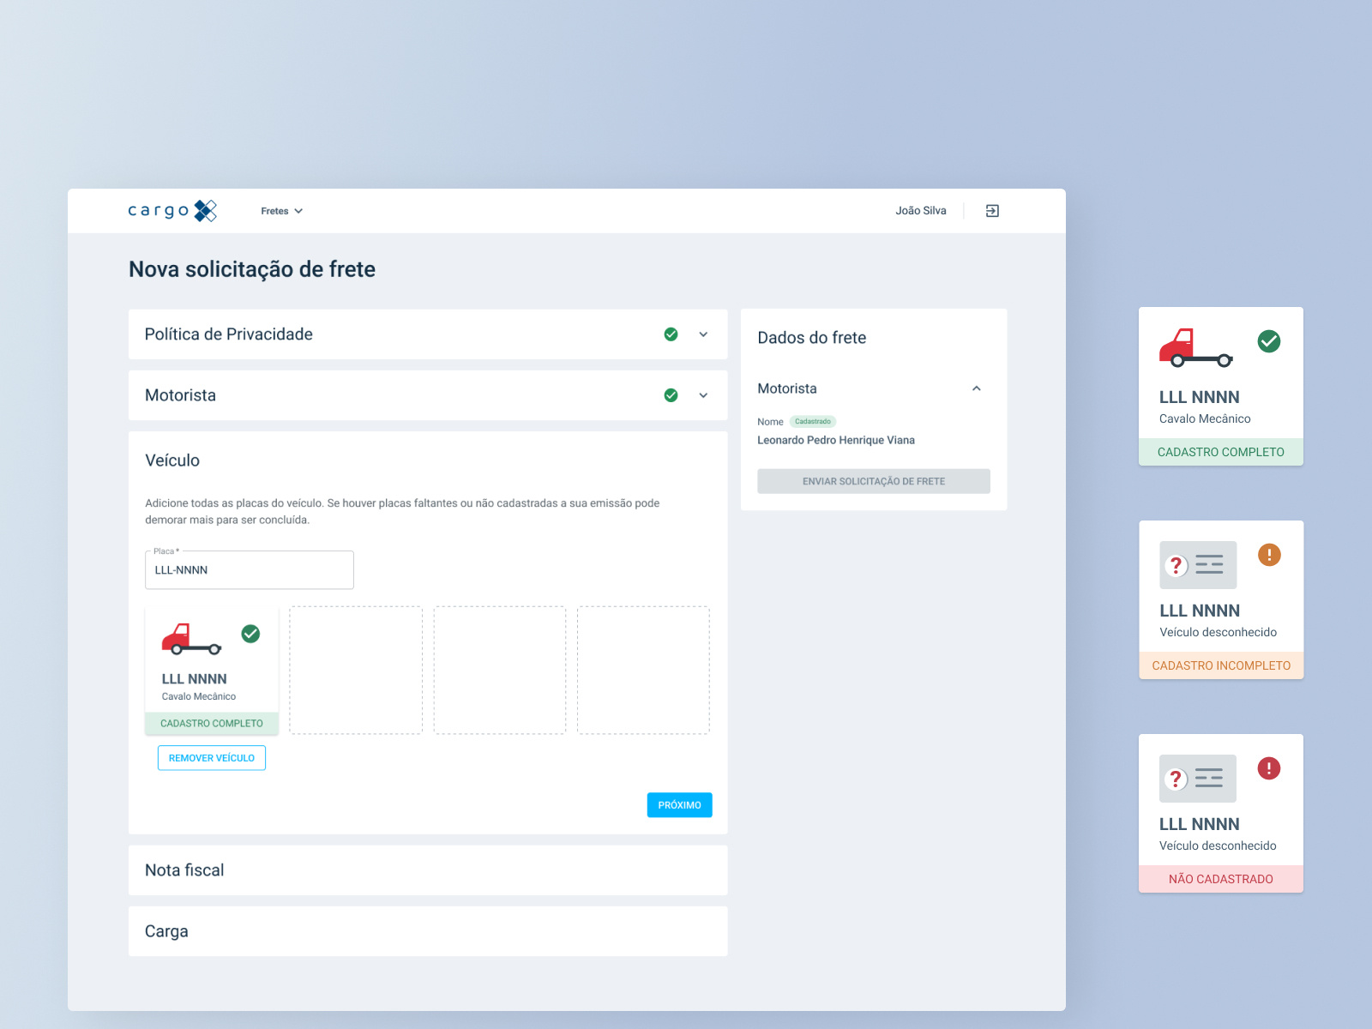This screenshot has height=1029, width=1372.
Task: Open the Nota fiscal section
Action: [x=428, y=870]
